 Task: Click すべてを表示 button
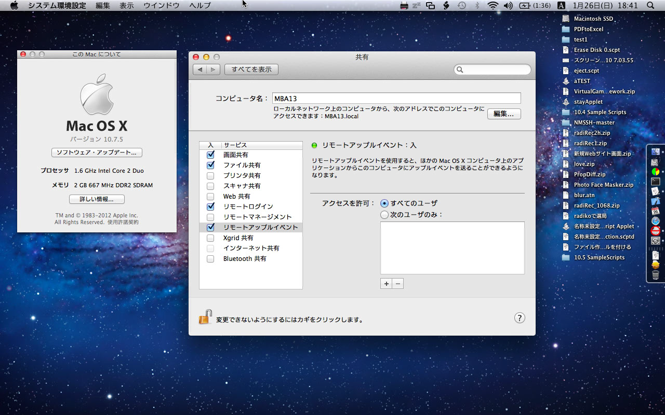[x=251, y=69]
